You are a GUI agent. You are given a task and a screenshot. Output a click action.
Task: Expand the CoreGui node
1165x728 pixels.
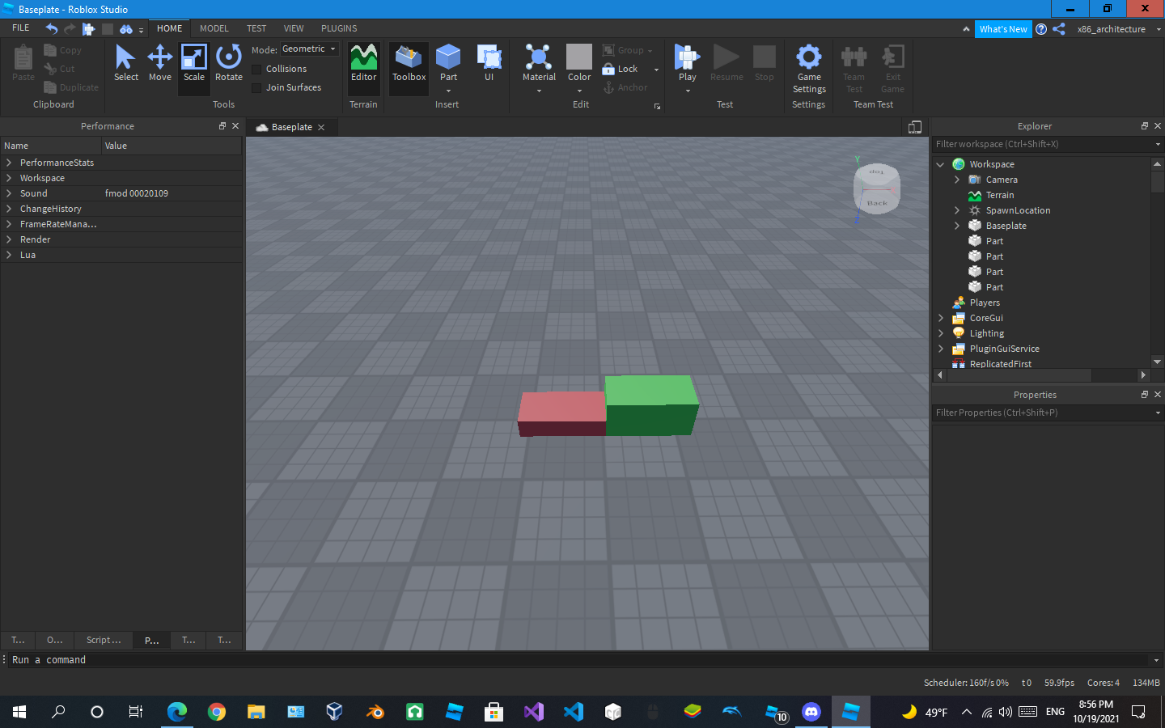(x=940, y=318)
